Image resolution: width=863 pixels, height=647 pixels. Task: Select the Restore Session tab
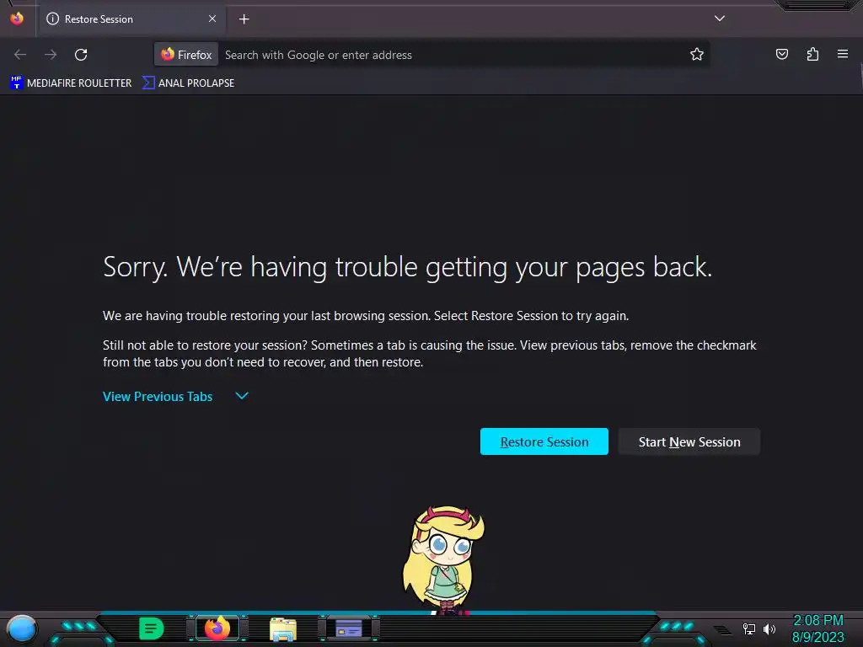click(x=131, y=19)
